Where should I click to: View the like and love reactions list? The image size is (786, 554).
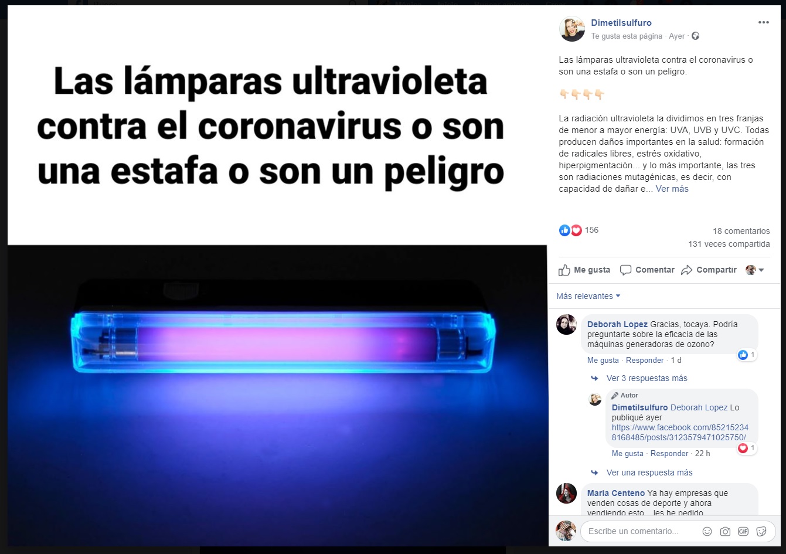pos(579,230)
